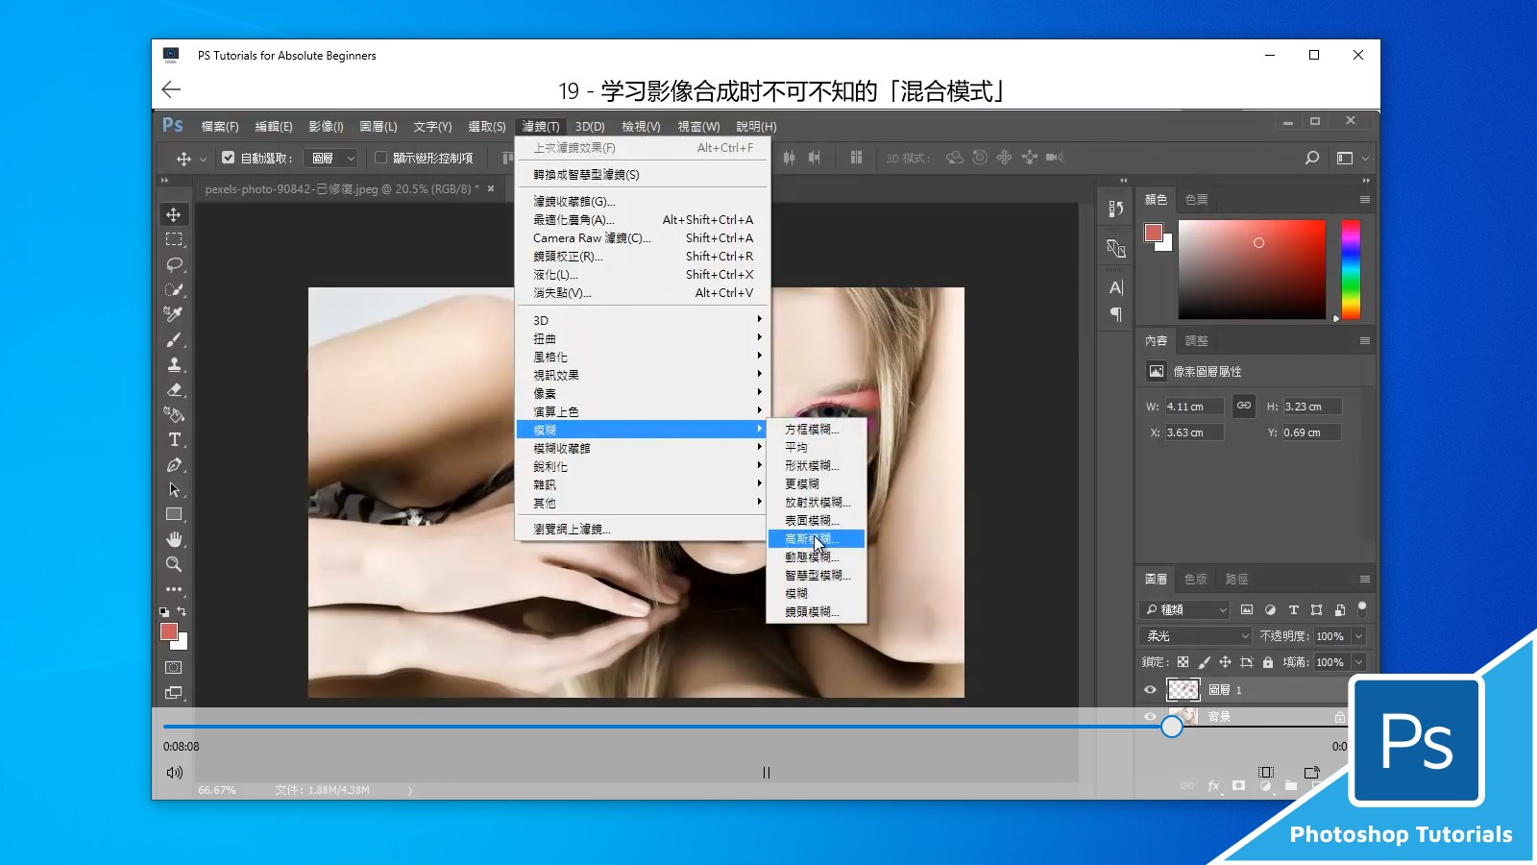Select the Clone Stamp tool

click(x=174, y=364)
